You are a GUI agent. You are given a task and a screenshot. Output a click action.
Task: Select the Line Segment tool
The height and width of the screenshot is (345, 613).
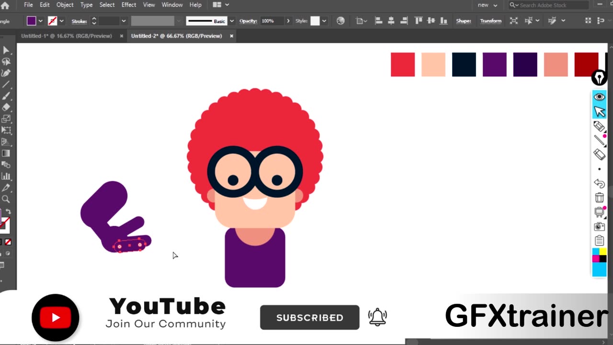coord(6,84)
